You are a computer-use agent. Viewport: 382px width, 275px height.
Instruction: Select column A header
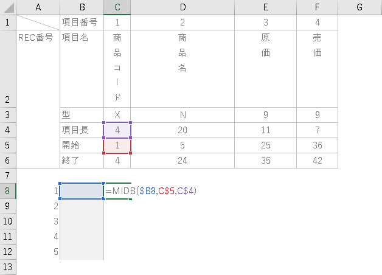point(38,7)
